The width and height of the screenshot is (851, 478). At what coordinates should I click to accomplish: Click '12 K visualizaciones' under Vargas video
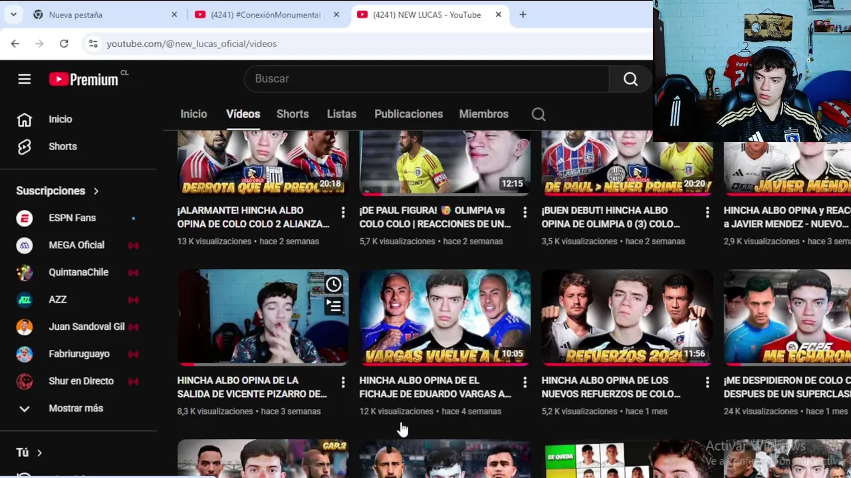coord(396,412)
